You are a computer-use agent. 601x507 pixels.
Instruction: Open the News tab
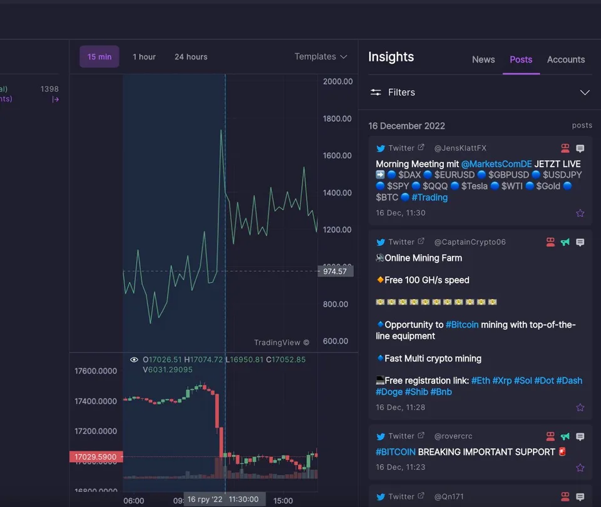tap(483, 59)
